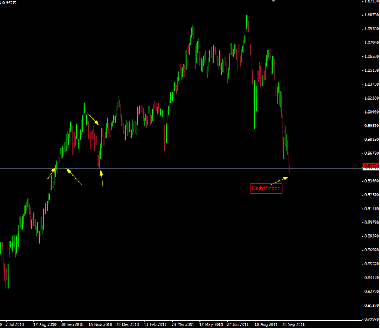Click the 0.99530 price axis label
380x328 pixels.
(x=371, y=125)
